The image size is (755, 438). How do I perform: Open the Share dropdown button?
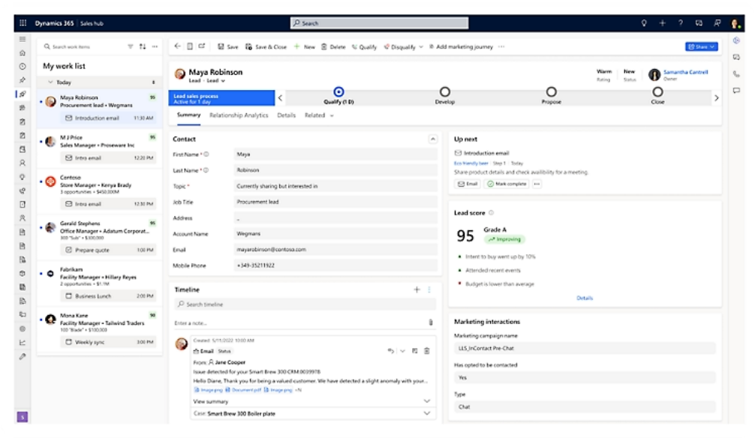(x=702, y=46)
